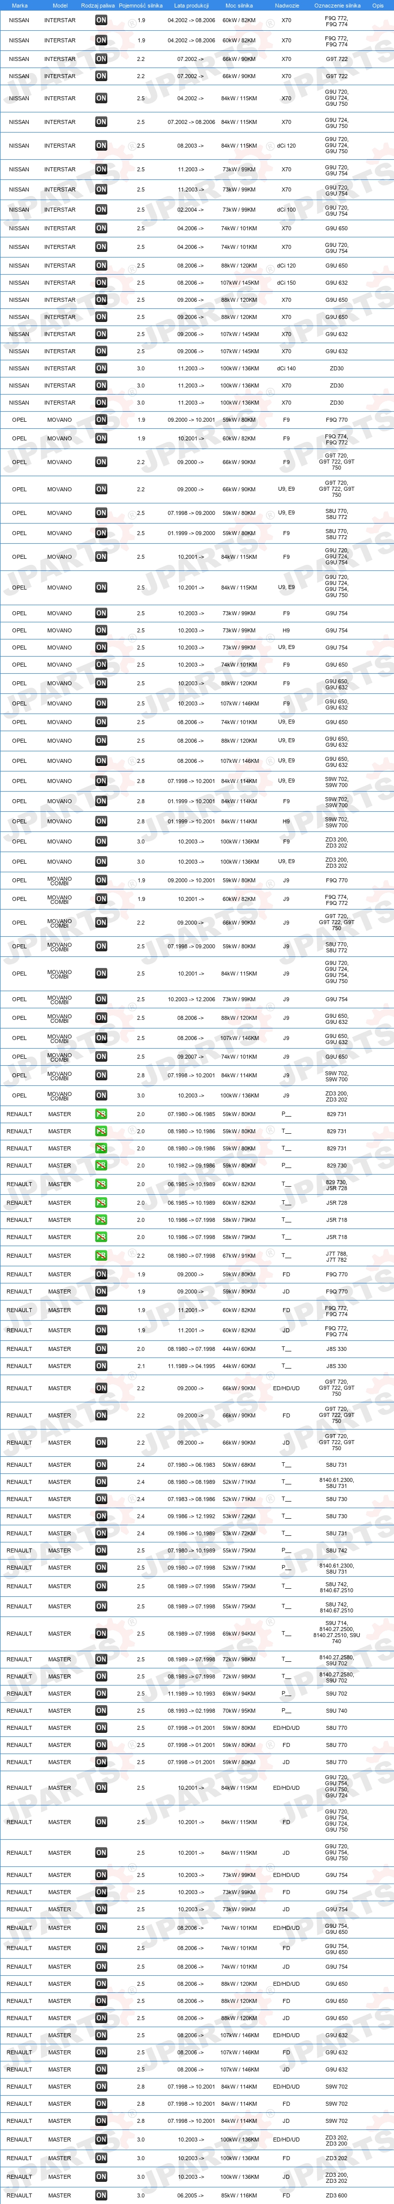Select the '09.2007 ->' production date cell
This screenshot has width=394, height=2204.
point(191,1057)
